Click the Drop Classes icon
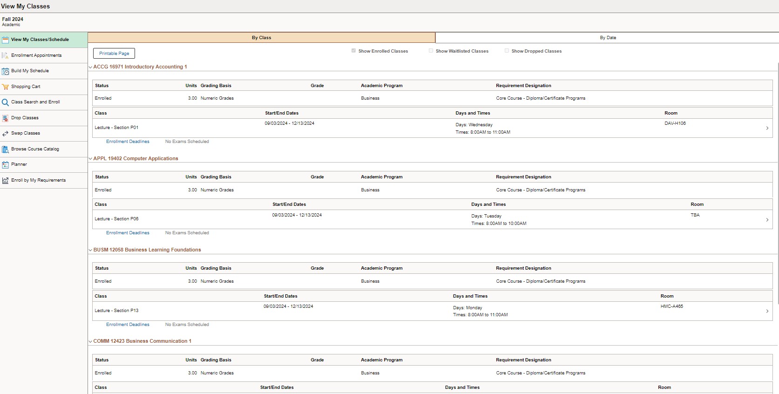This screenshot has width=779, height=394. point(6,118)
